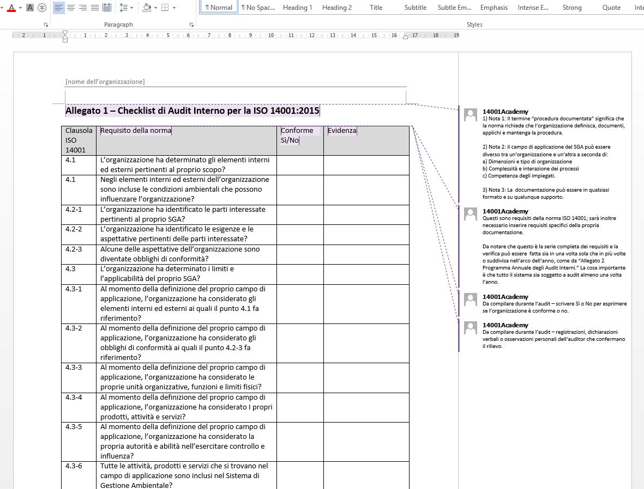Center the text with the Center icon
This screenshot has width=644, height=489.
coord(71,8)
